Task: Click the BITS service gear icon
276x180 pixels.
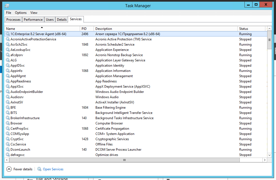Action: click(7, 113)
